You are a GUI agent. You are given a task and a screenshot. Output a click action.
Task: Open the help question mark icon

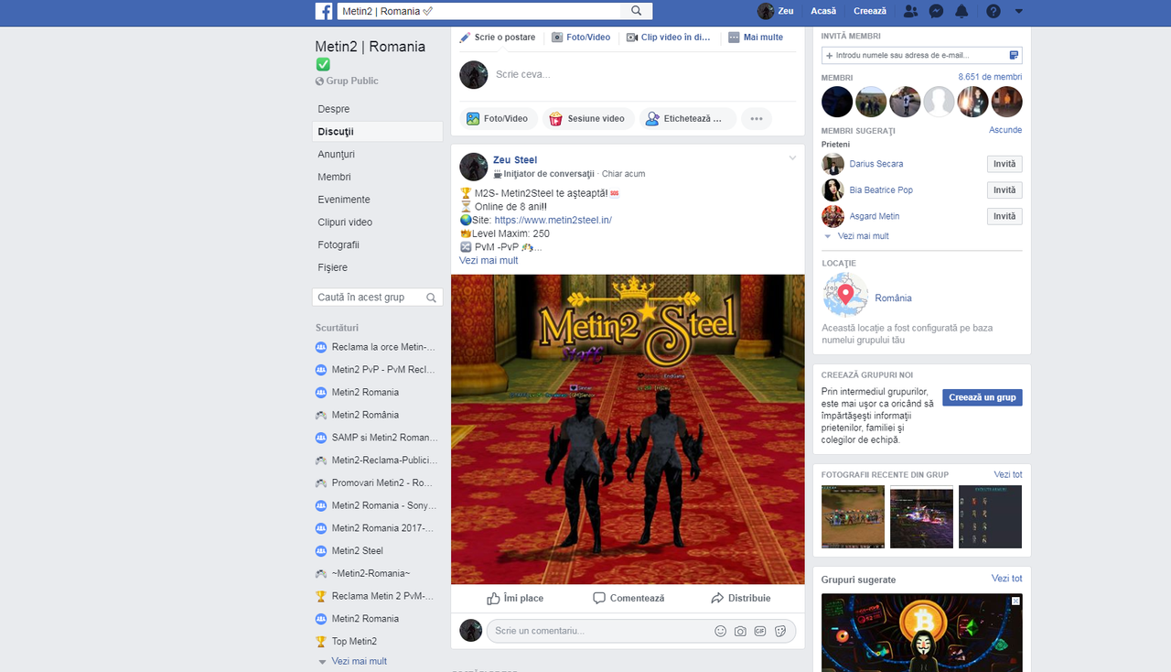coord(994,11)
